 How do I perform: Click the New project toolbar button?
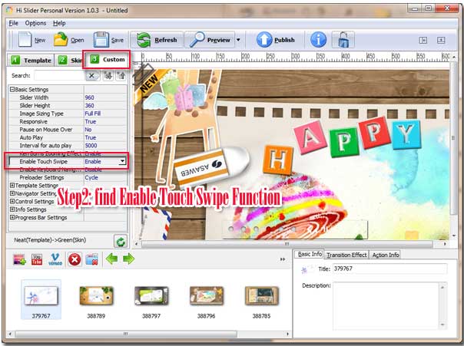31,40
